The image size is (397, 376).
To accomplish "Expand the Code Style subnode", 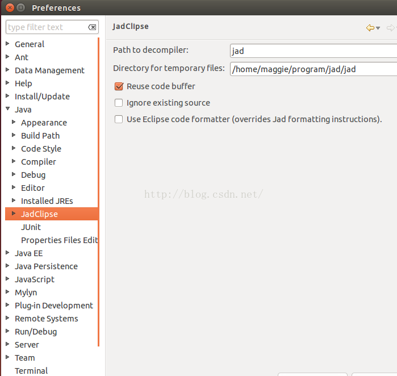I will point(14,148).
